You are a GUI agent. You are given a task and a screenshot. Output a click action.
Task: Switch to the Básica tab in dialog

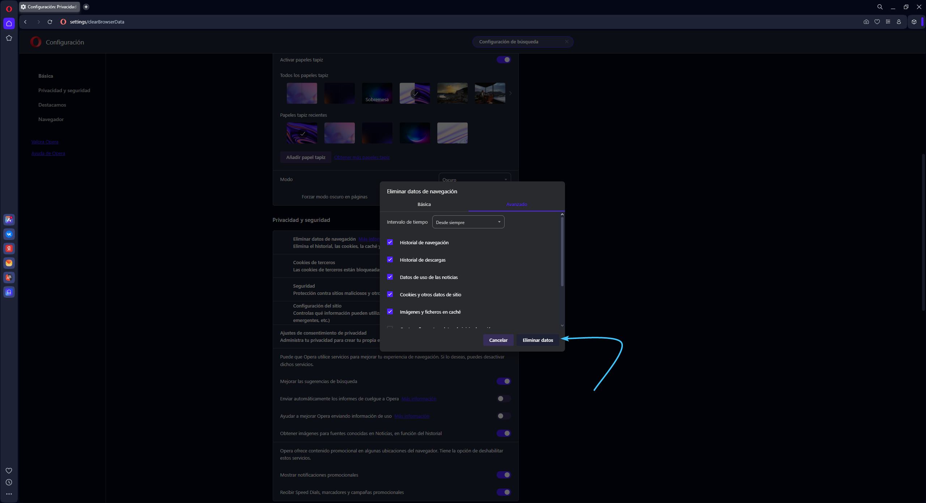424,204
